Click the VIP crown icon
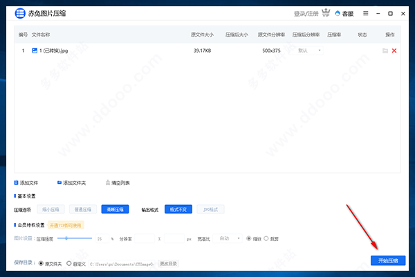415x277 pixels. 326,12
